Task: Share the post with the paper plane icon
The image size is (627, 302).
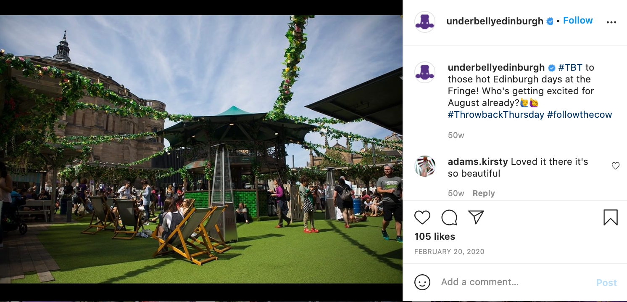Action: tap(476, 217)
